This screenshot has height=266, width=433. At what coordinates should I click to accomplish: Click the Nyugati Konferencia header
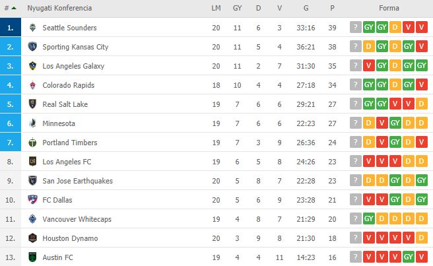[x=59, y=8]
